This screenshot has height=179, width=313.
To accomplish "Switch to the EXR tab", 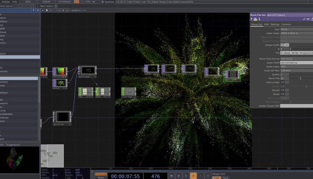I will 266,24.
